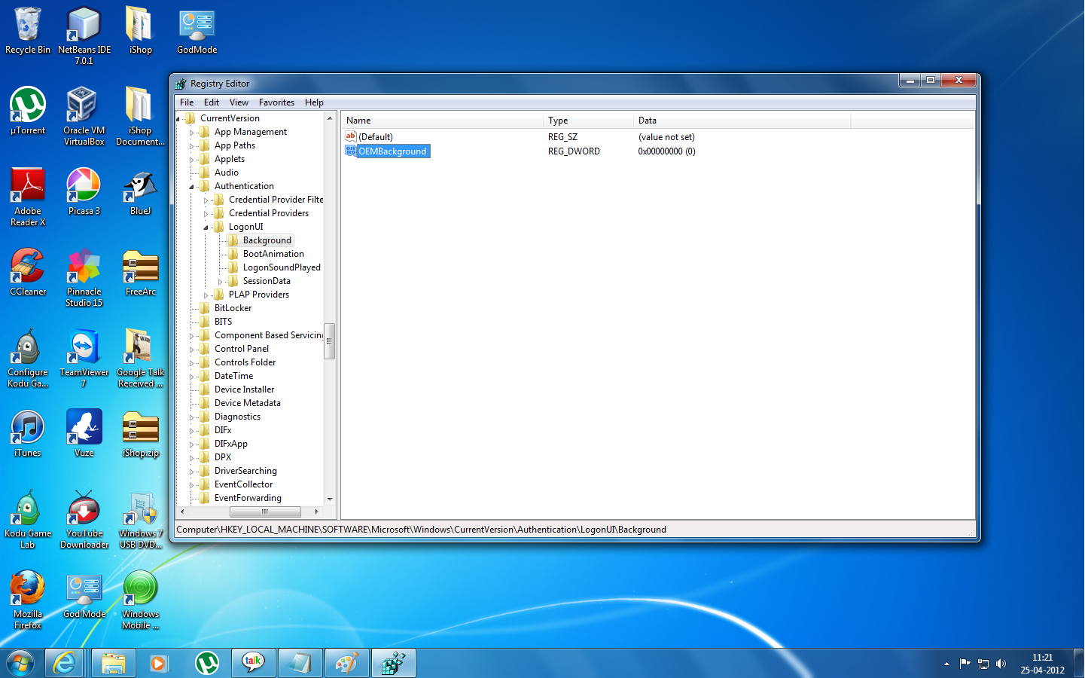Image resolution: width=1085 pixels, height=678 pixels.
Task: Click the Registry Editor taskbar button
Action: (393, 663)
